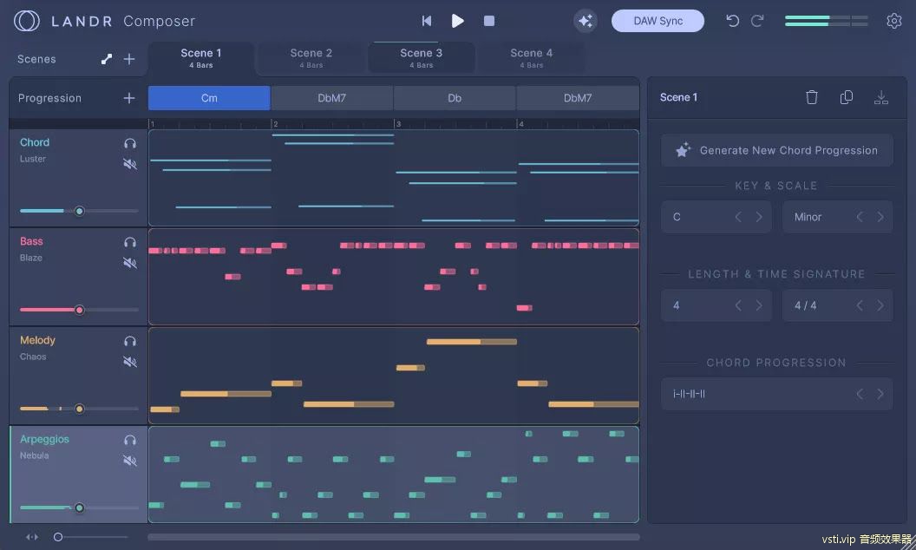Previous key arrow in C selector
Image resolution: width=916 pixels, height=550 pixels.
(x=738, y=217)
